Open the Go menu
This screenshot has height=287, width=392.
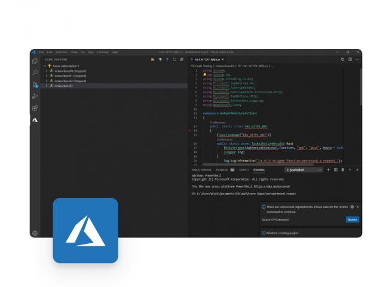coord(82,52)
